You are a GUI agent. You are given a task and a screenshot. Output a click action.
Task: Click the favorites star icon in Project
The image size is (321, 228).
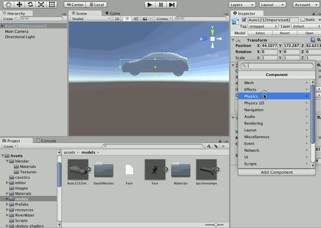[x=223, y=146]
